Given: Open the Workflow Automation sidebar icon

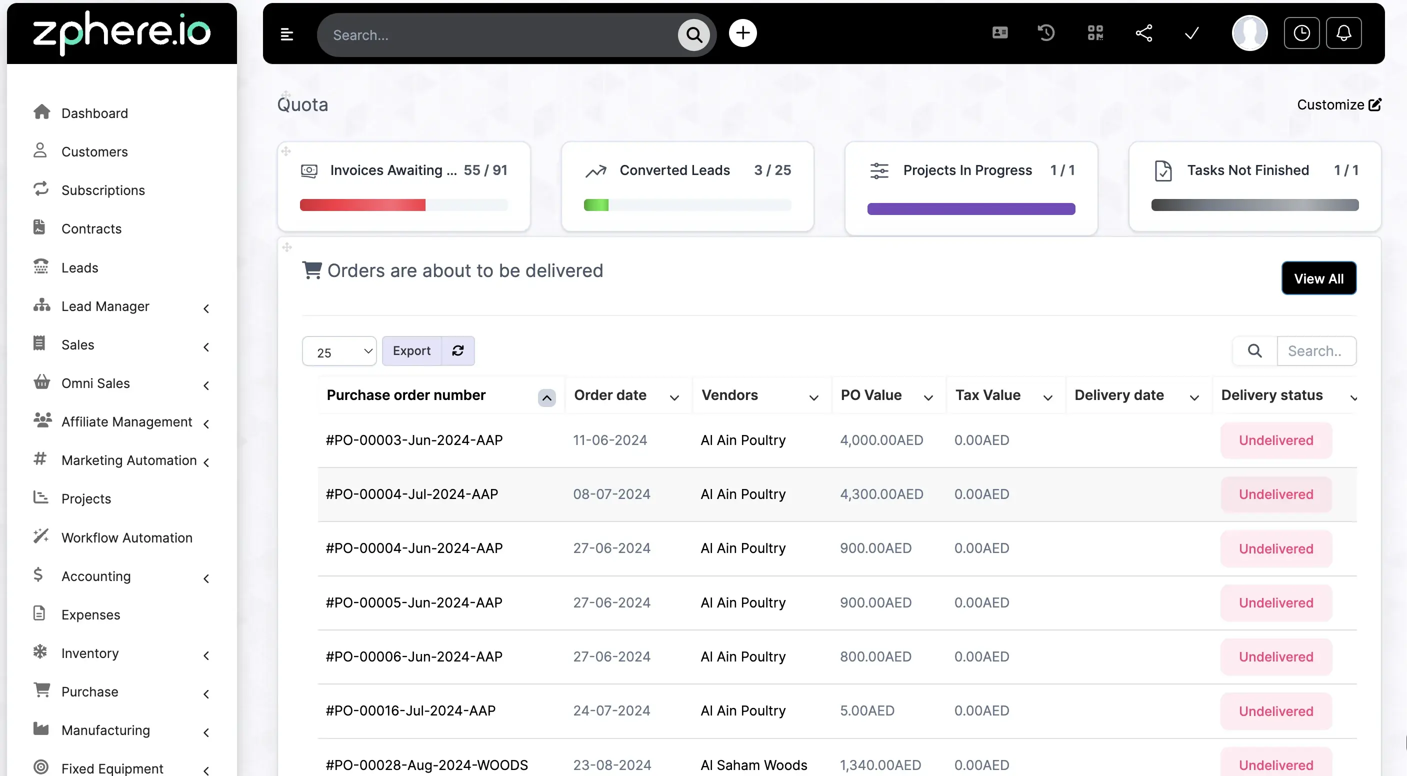Looking at the screenshot, I should (x=41, y=537).
